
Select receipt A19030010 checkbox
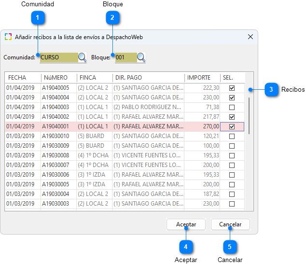[x=232, y=136]
